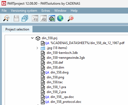
Task: Click the globe icon in toolbar
Action: click(x=60, y=18)
